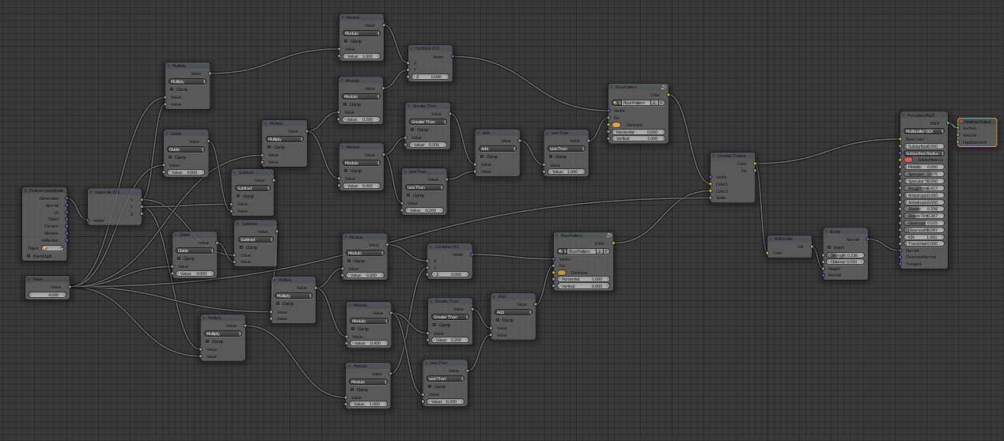The image size is (1004, 441).
Task: Click Darkness color swatch on top FloorPattern node
Action: [x=616, y=125]
